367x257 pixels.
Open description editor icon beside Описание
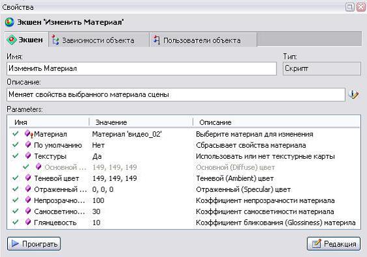pos(353,94)
